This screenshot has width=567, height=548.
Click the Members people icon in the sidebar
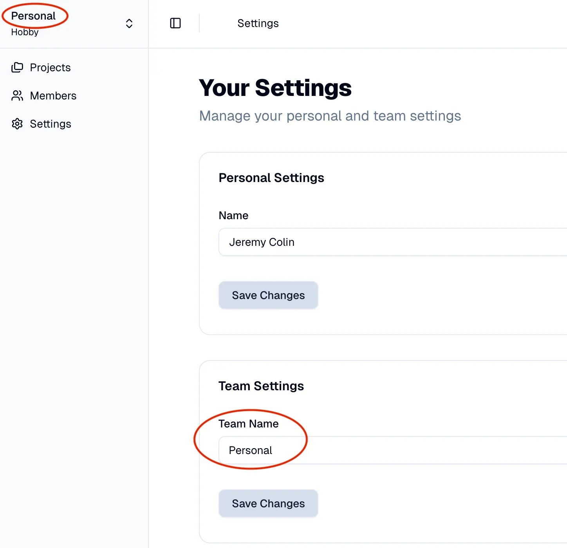tap(18, 96)
